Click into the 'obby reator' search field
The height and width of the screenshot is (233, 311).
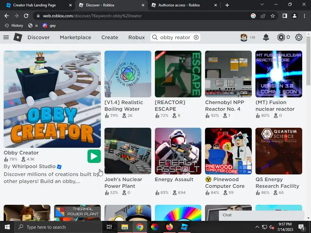coord(175,37)
